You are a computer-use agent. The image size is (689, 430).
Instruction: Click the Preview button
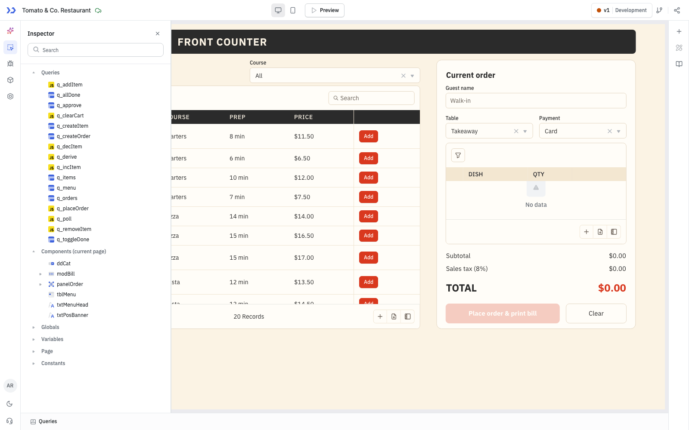coord(325,10)
